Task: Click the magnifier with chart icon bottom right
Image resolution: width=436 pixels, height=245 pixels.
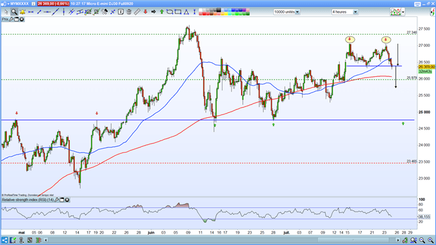Action: (x=414, y=240)
